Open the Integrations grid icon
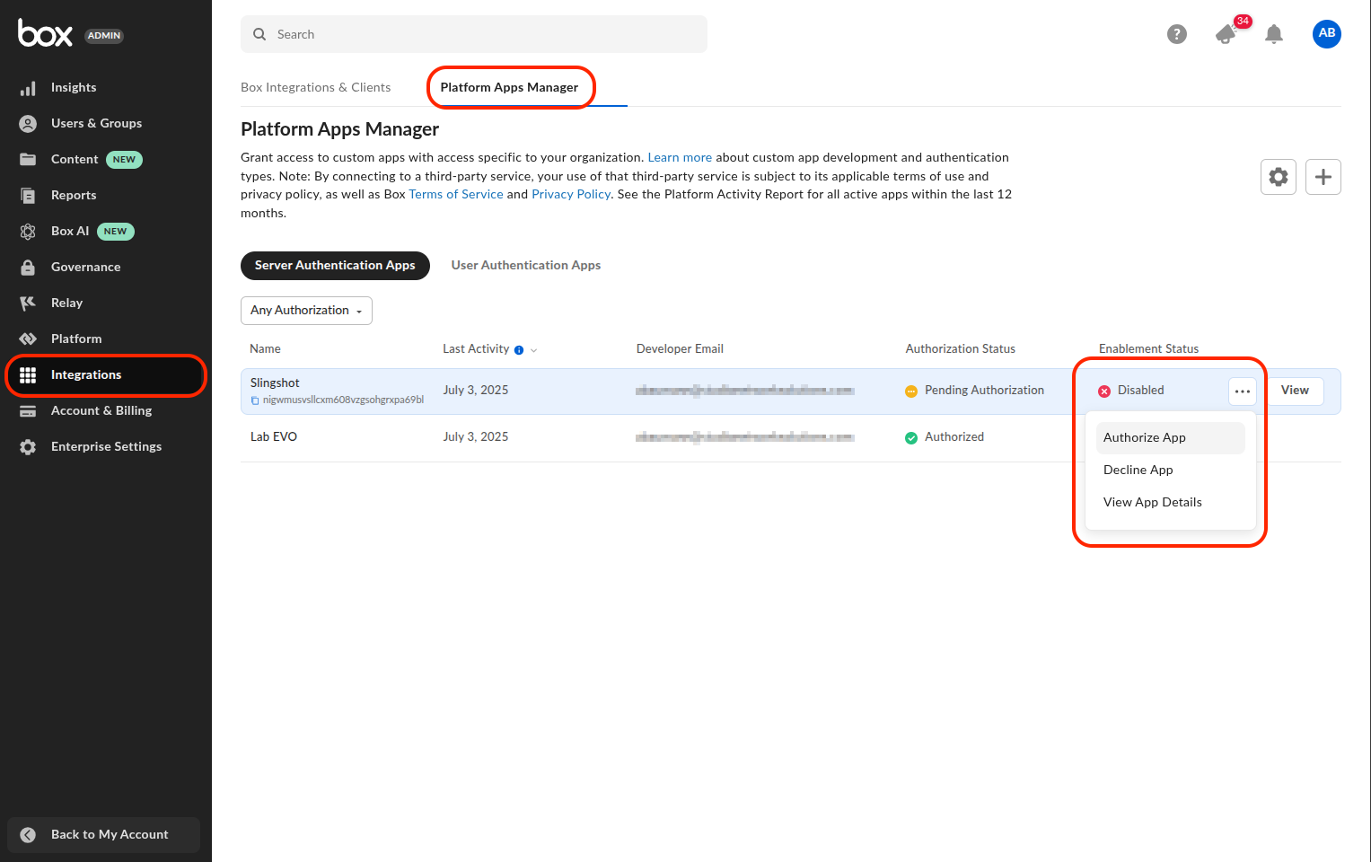The height and width of the screenshot is (862, 1371). click(x=28, y=375)
